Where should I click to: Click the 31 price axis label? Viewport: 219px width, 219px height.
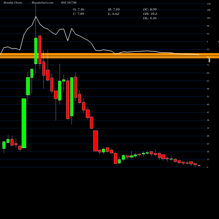coord(208,128)
